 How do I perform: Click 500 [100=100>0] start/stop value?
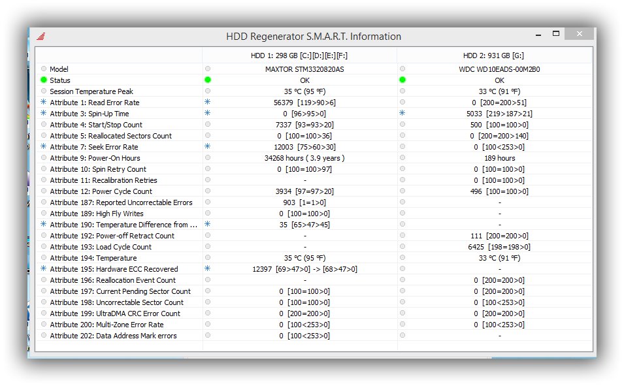tap(499, 125)
